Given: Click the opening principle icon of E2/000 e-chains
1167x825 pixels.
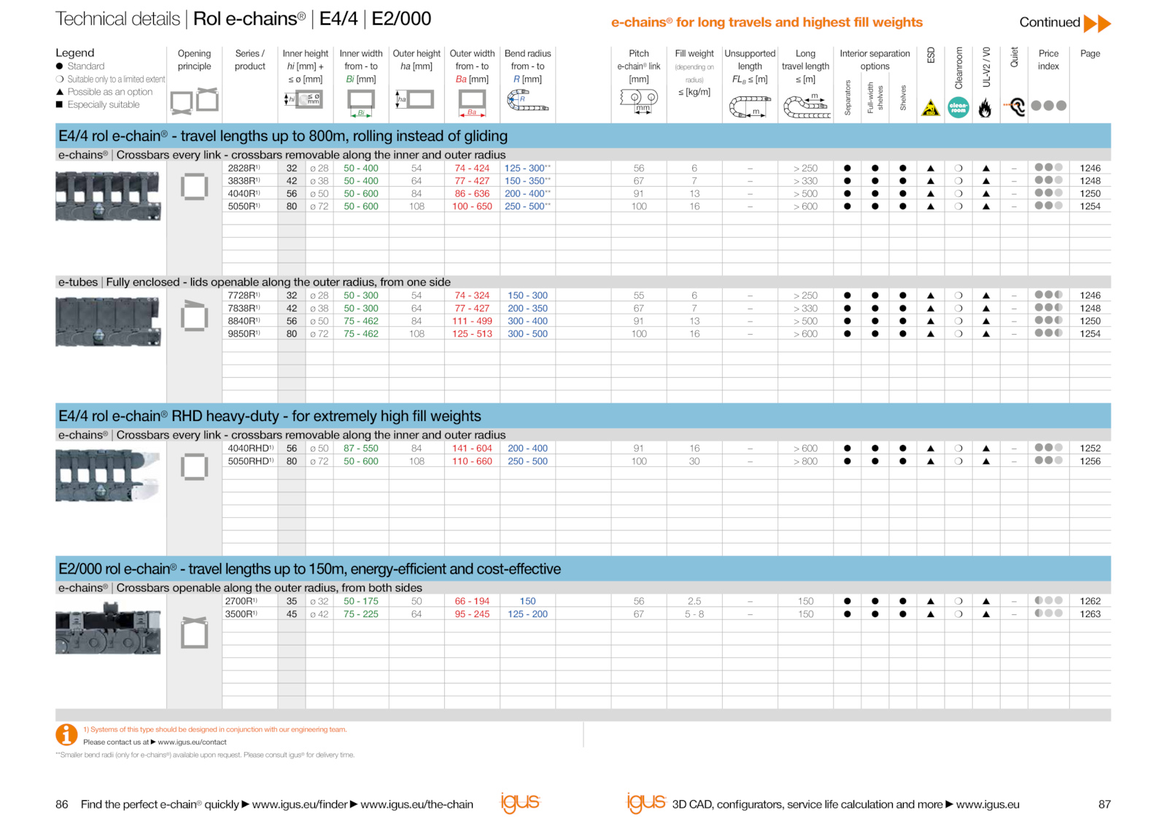Looking at the screenshot, I should [x=194, y=632].
